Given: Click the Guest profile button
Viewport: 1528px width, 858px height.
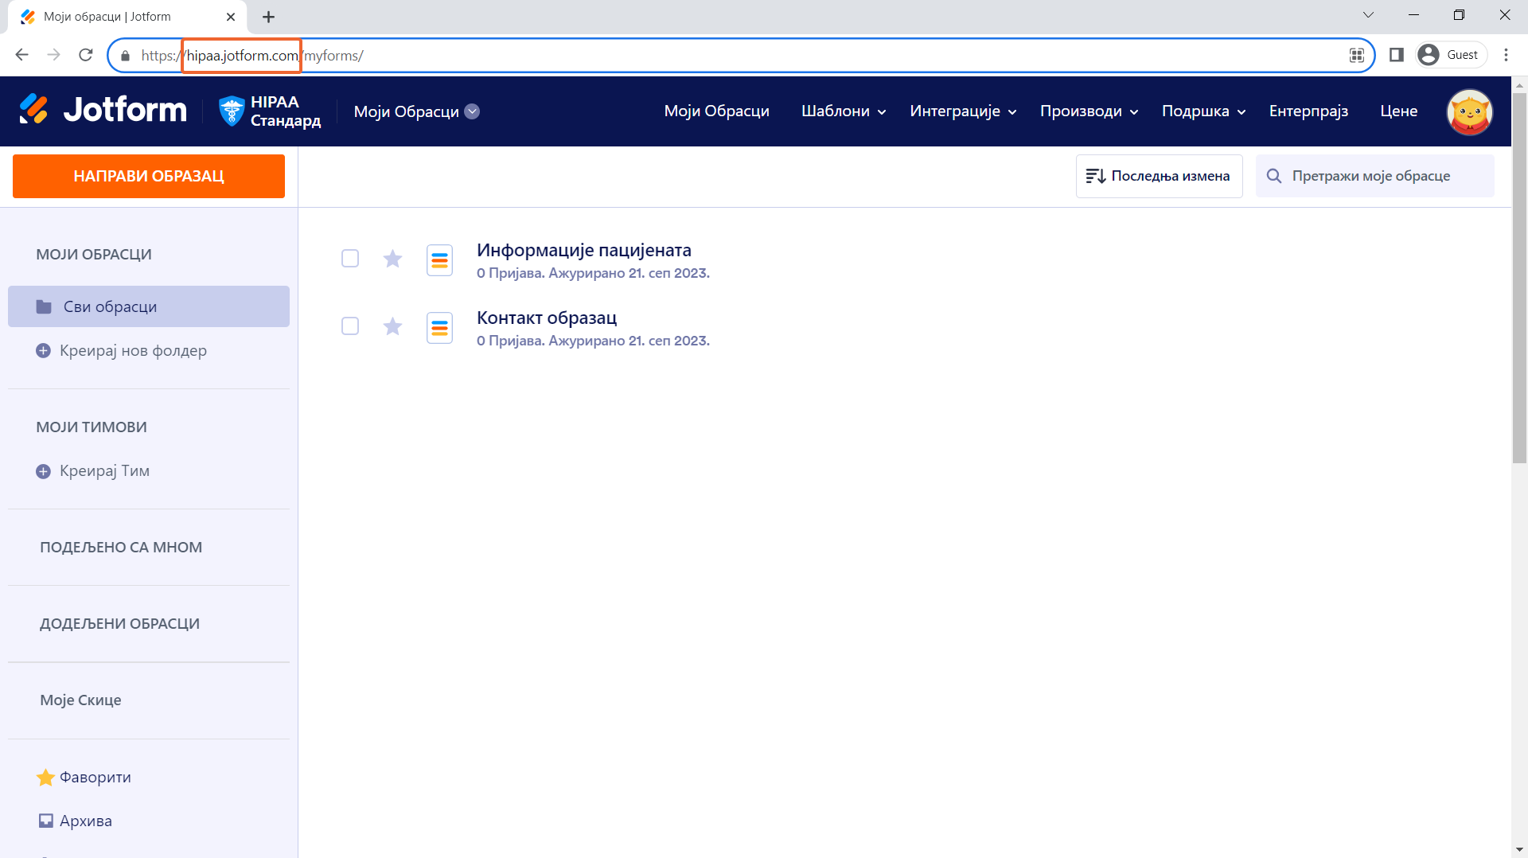Looking at the screenshot, I should [1451, 55].
